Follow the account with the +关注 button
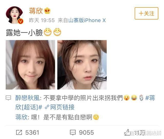 (x=146, y=13)
